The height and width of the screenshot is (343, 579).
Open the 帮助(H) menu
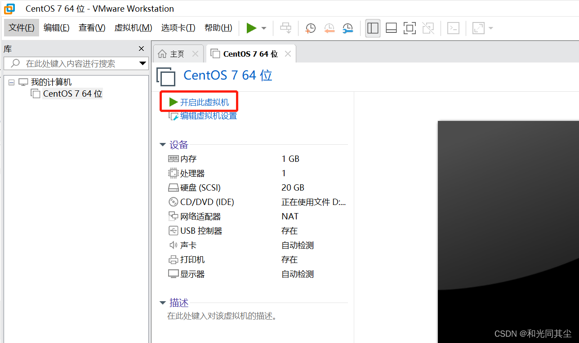coord(218,28)
